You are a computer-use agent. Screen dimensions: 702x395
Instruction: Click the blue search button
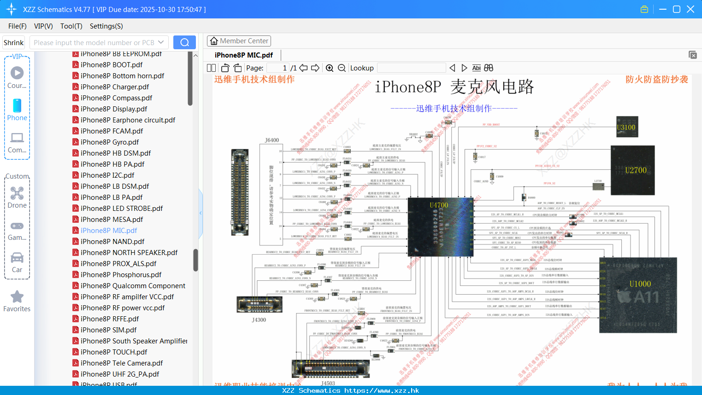(184, 42)
